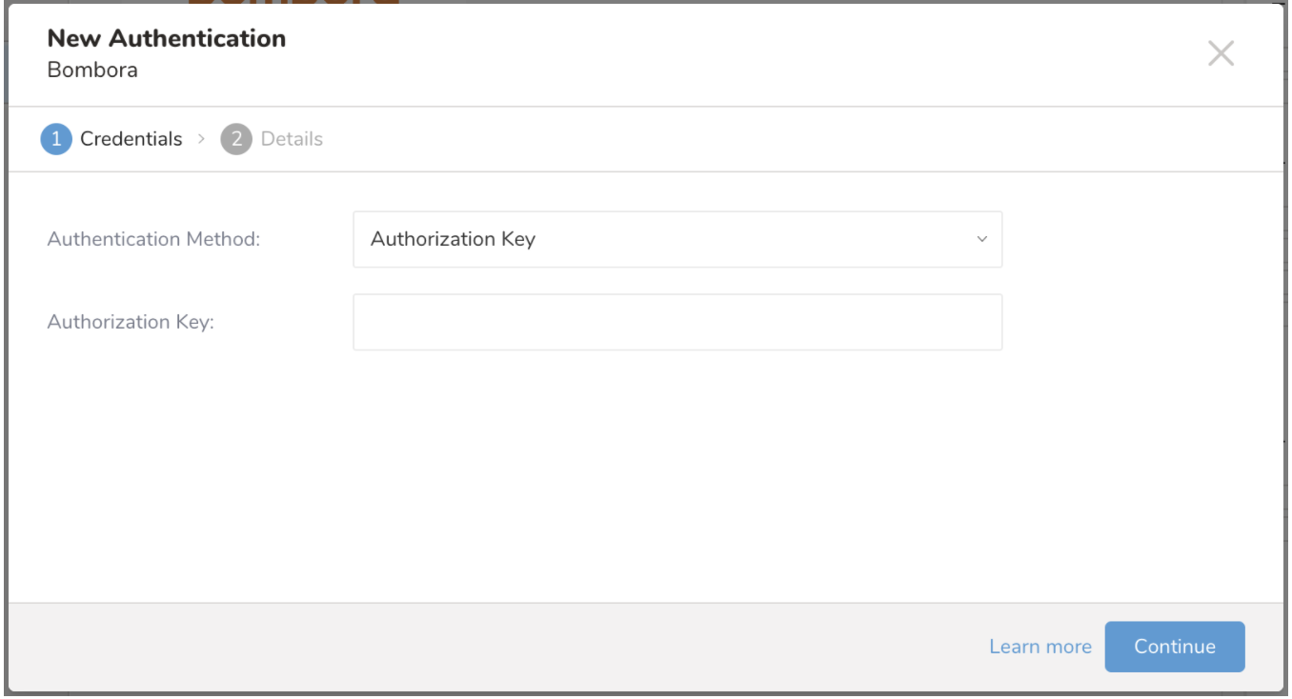This screenshot has width=1292, height=699.
Task: Click the step 2 number circle
Action: pyautogui.click(x=236, y=139)
